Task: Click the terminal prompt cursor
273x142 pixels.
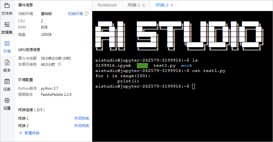Action: [x=193, y=86]
